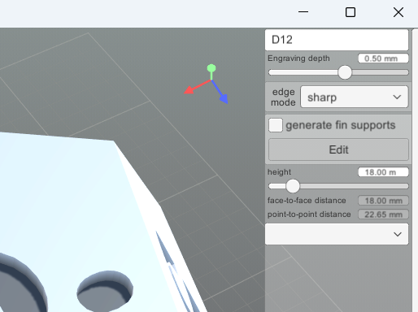Click the point-to-point distance label
The height and width of the screenshot is (312, 418).
(309, 214)
